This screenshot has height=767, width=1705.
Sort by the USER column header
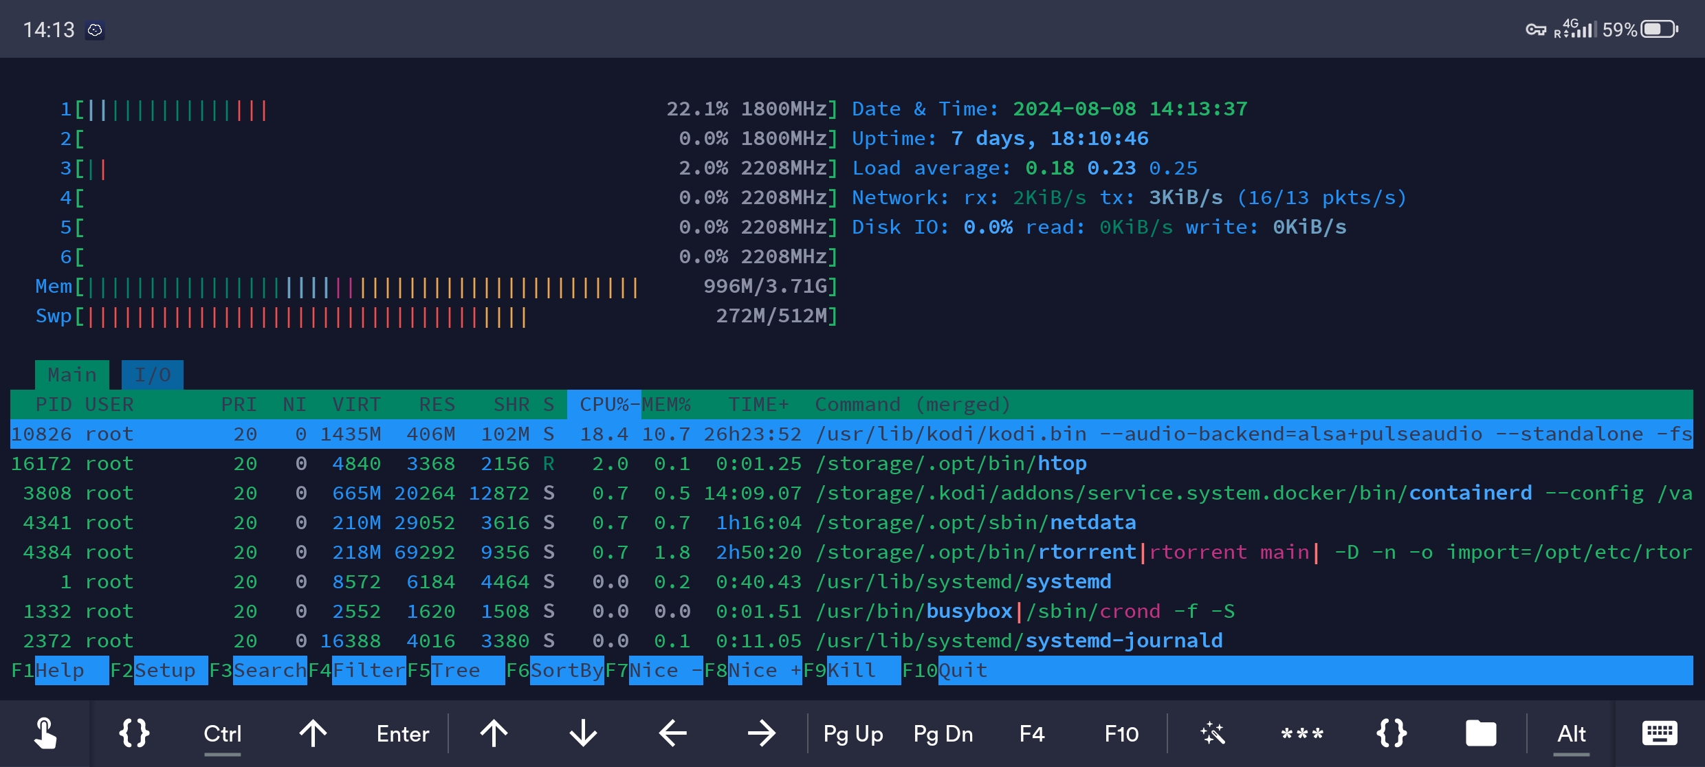click(x=109, y=404)
